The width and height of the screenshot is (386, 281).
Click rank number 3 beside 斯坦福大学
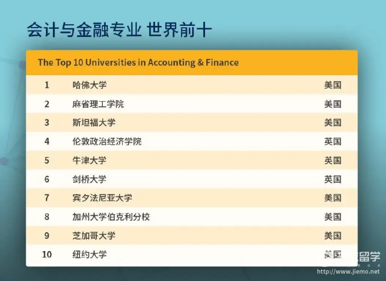coord(47,123)
